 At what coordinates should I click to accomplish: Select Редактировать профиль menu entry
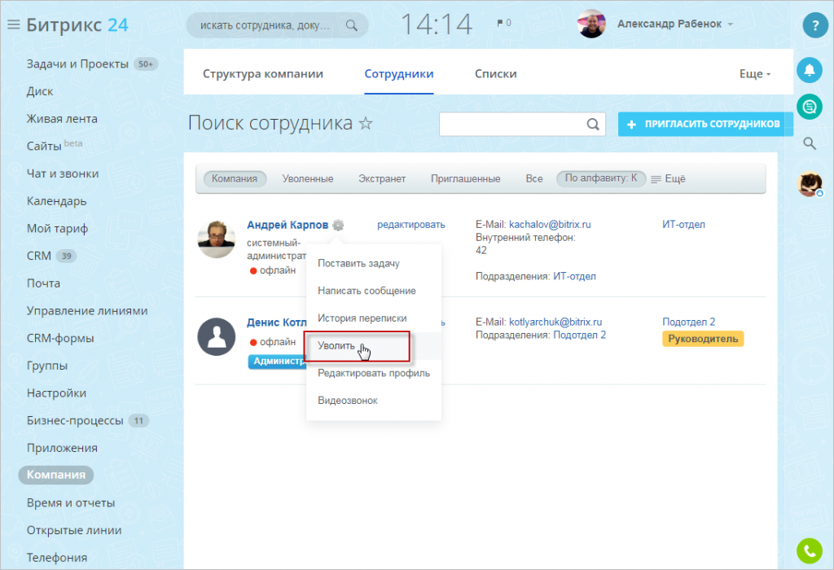(374, 373)
